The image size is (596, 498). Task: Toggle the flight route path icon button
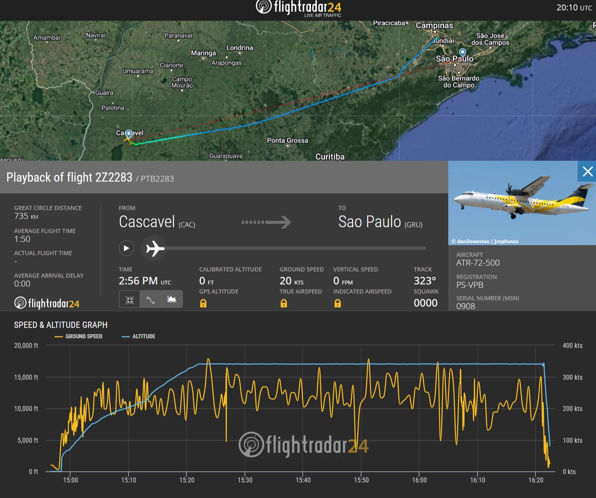pos(151,300)
